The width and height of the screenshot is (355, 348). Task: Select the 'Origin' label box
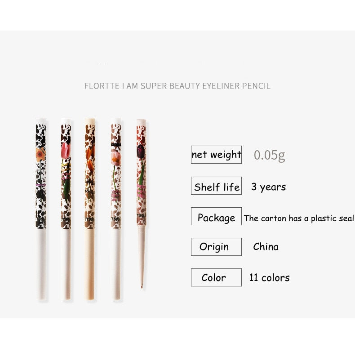216,247
